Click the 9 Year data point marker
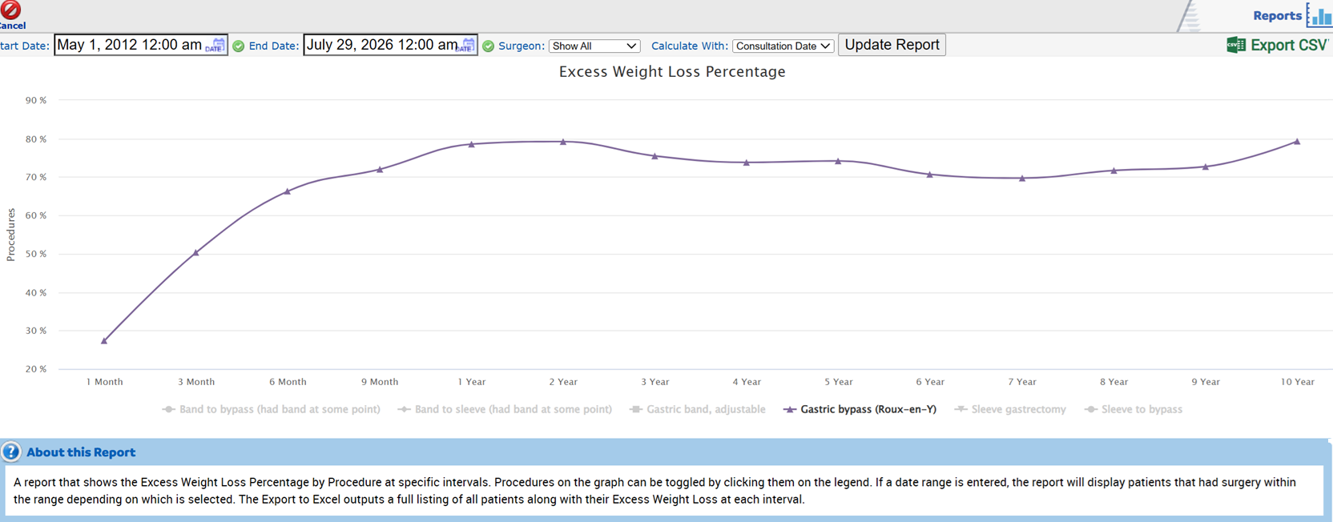 1206,167
